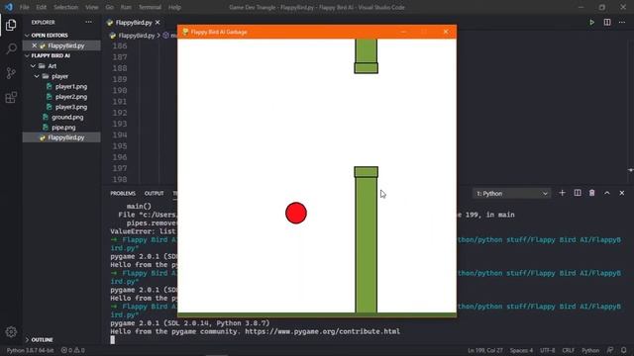Image resolution: width=634 pixels, height=356 pixels.
Task: Close FlappyBird.py in Open Editors list
Action: pos(35,45)
